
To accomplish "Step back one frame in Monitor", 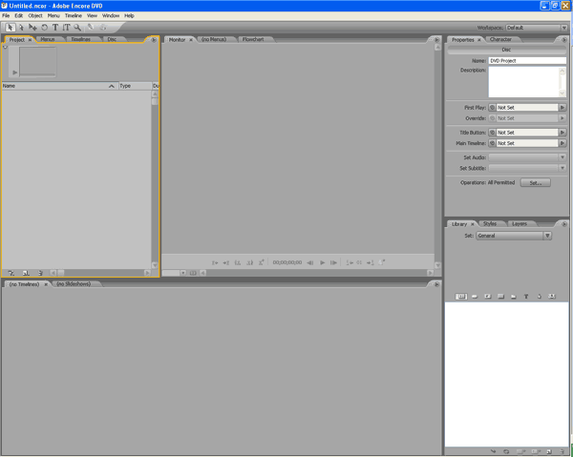I will click(x=309, y=262).
